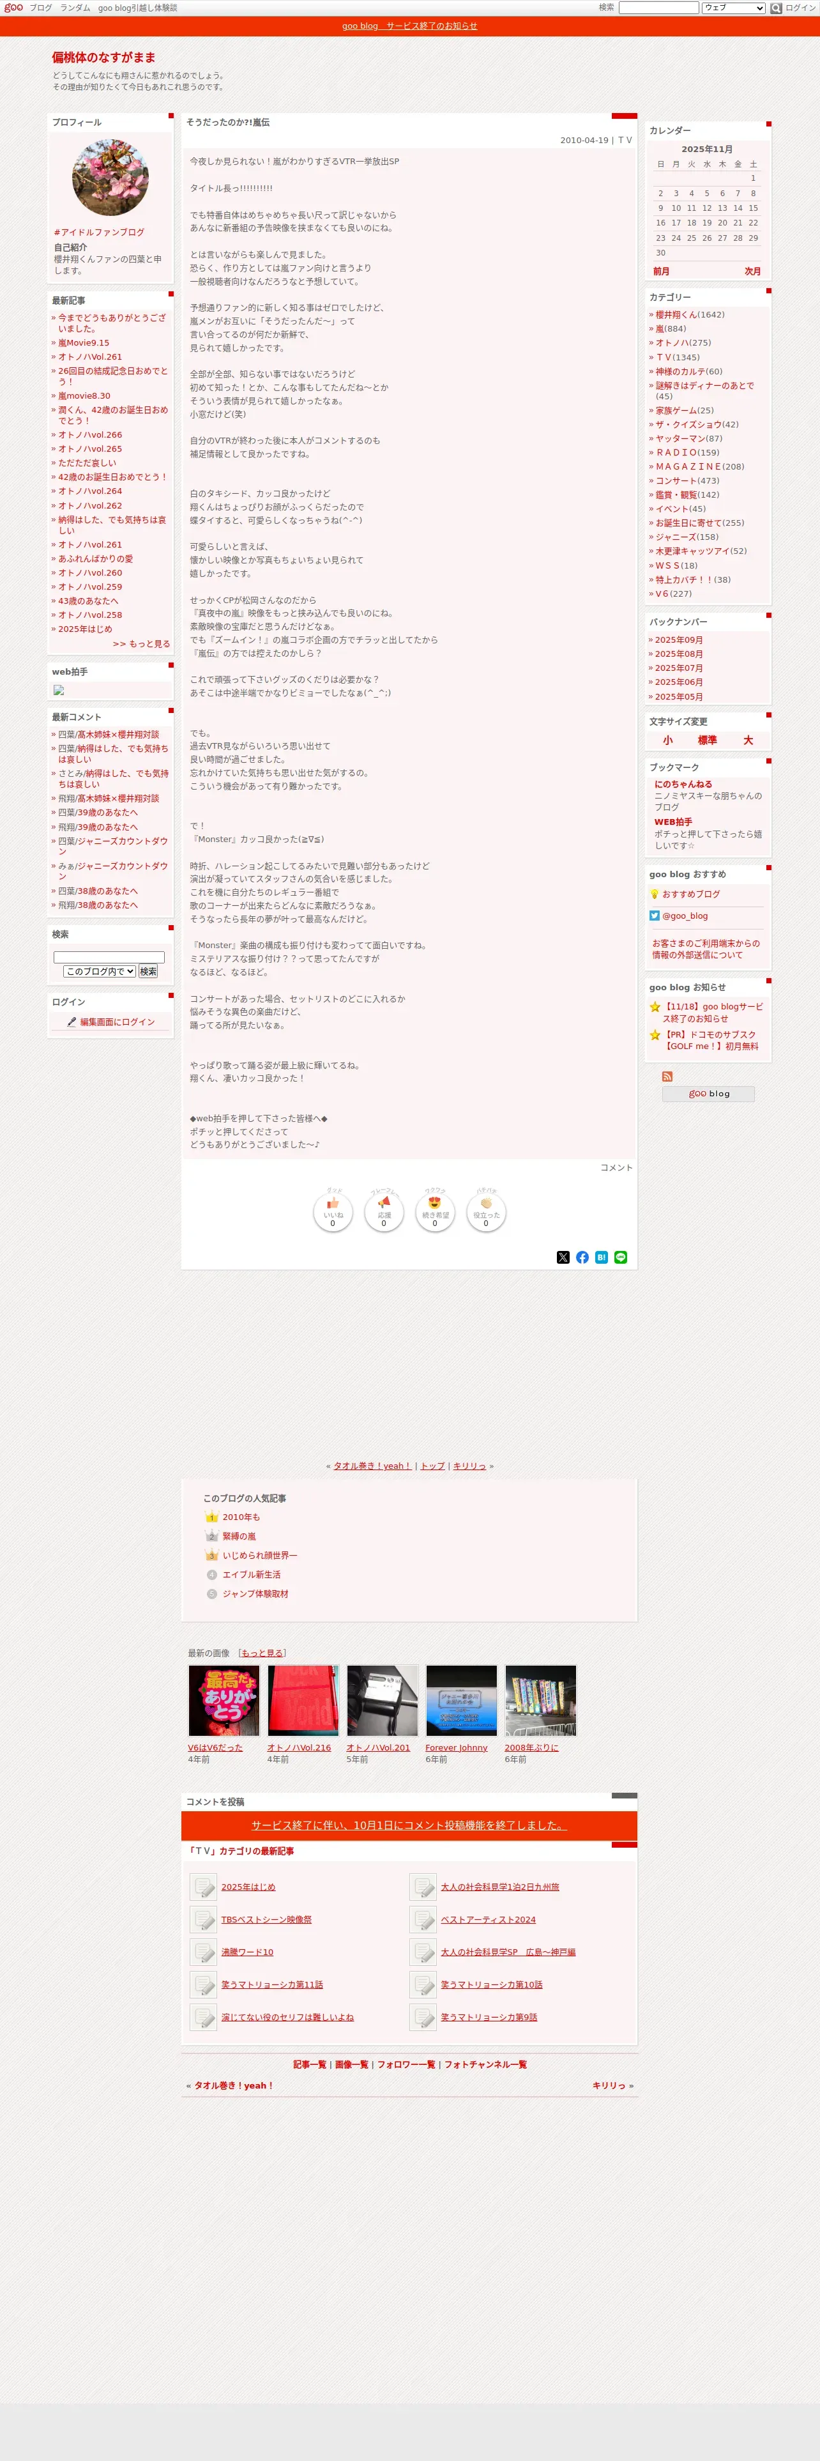Viewport: 820px width, 2461px height.
Task: Share the post on Facebook
Action: [x=582, y=1257]
